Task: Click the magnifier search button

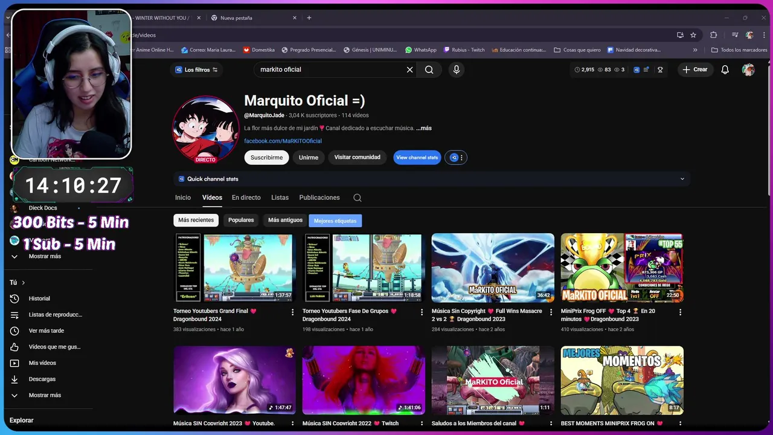Action: point(429,69)
